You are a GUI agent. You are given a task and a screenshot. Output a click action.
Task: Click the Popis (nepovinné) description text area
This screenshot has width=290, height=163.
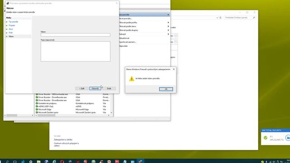pos(76,51)
